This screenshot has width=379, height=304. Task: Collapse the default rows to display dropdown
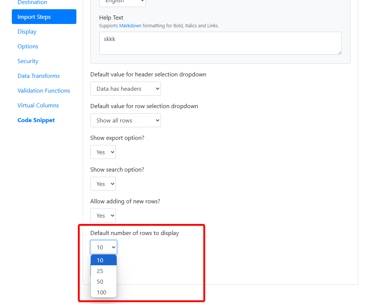[104, 247]
